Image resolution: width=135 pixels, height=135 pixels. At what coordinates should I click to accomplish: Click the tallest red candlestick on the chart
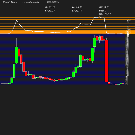pos(107,61)
